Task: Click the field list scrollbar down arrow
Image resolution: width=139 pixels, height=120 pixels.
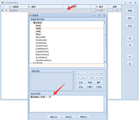Action: coord(105,62)
